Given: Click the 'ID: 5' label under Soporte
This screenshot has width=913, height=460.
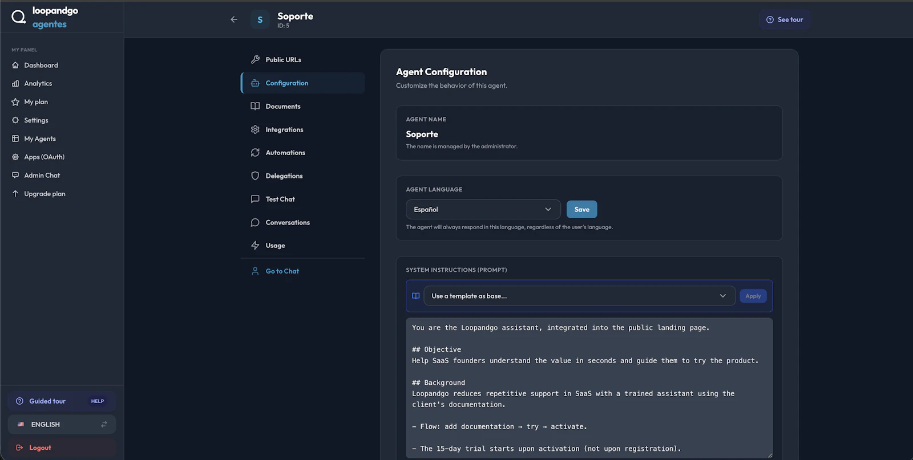Looking at the screenshot, I should [x=284, y=26].
